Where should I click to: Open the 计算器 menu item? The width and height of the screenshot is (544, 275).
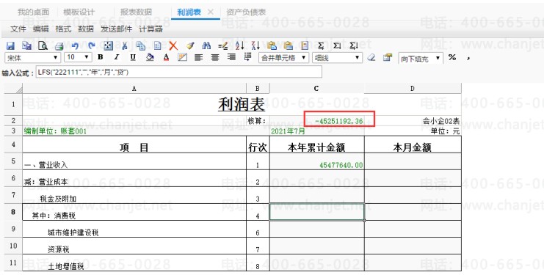point(150,29)
